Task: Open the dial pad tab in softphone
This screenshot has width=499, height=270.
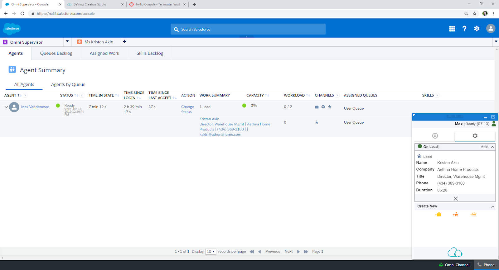Action: click(x=435, y=136)
